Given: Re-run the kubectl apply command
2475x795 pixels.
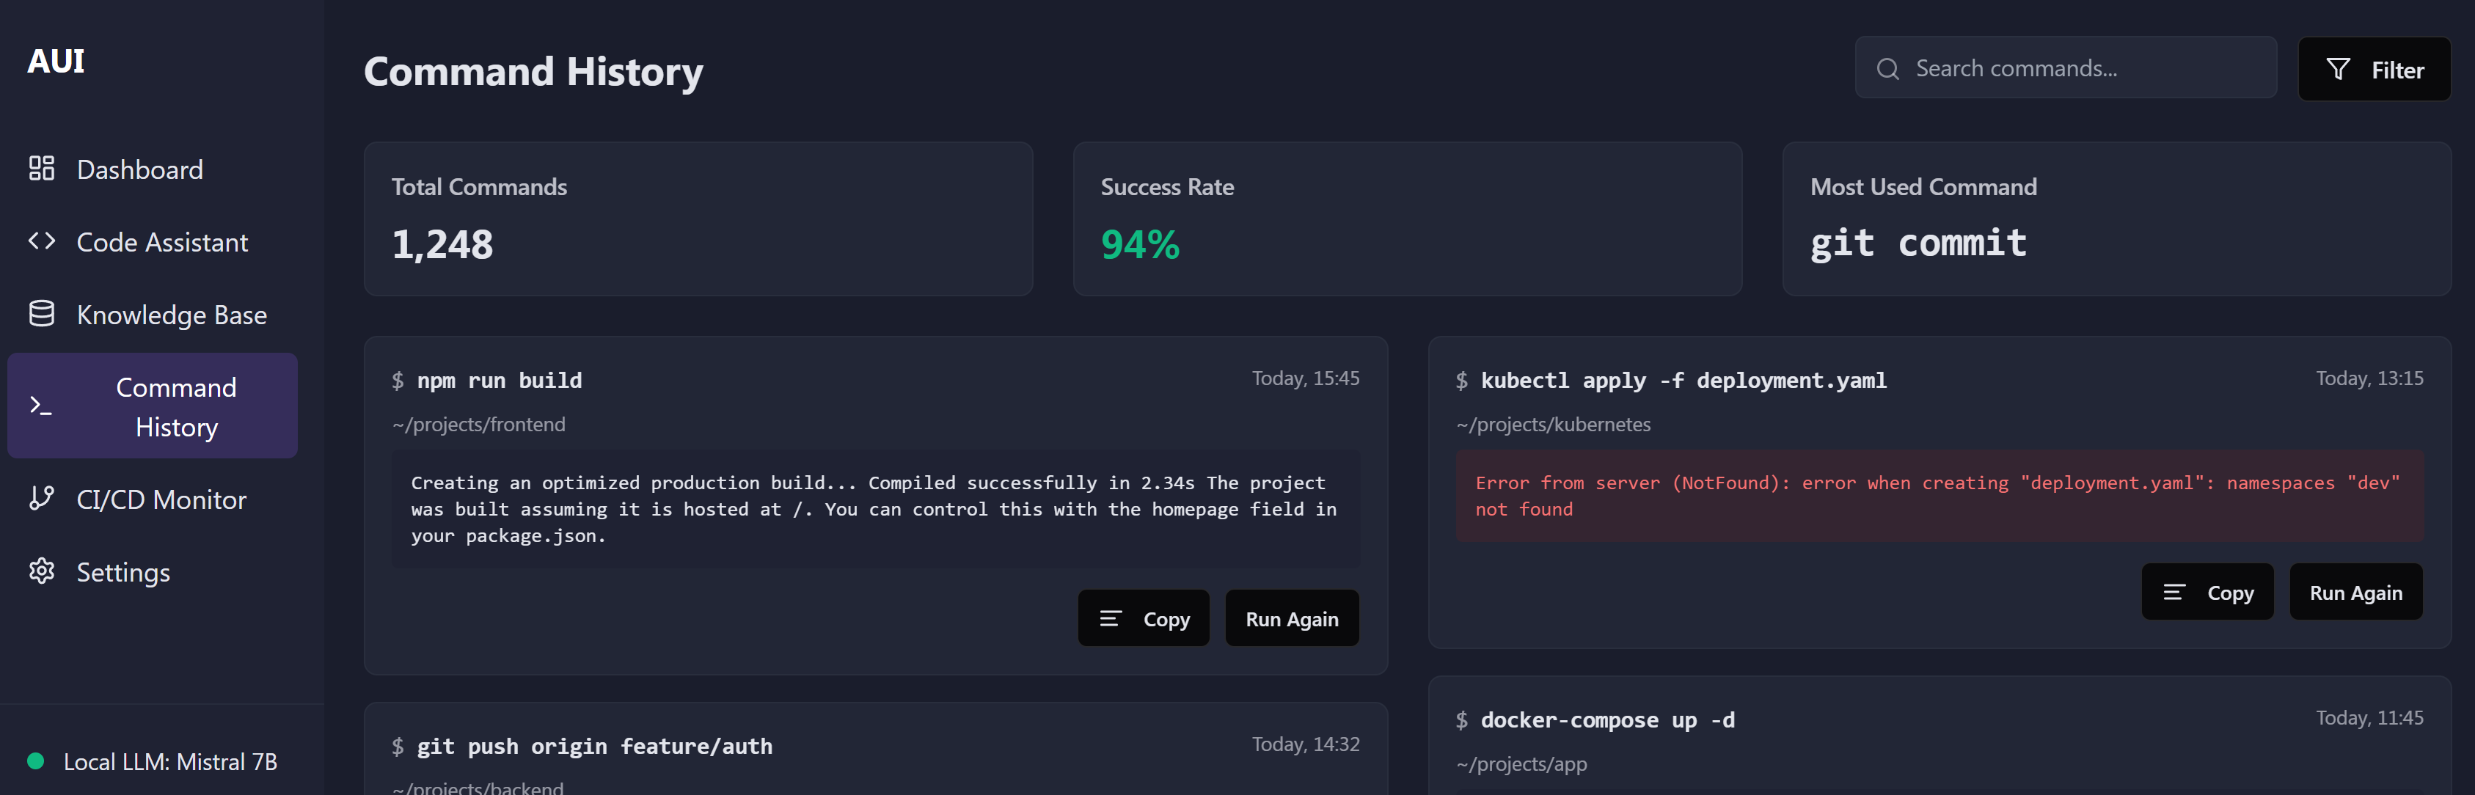Looking at the screenshot, I should coord(2355,593).
